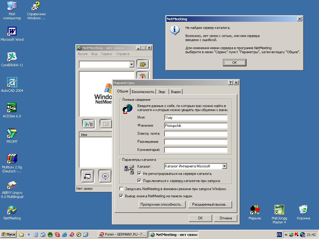319x239 pixels.
Task: Click Internet Explorer in the quick launch bar
Action: (x=64, y=235)
